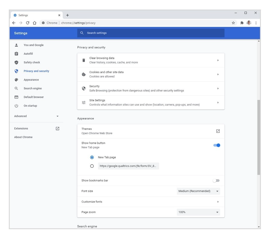
Task: Click the address bar URL
Action: point(78,23)
